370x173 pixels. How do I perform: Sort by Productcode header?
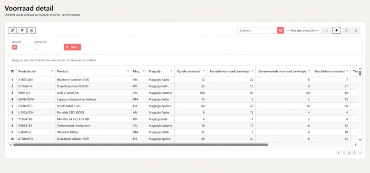tap(27, 71)
